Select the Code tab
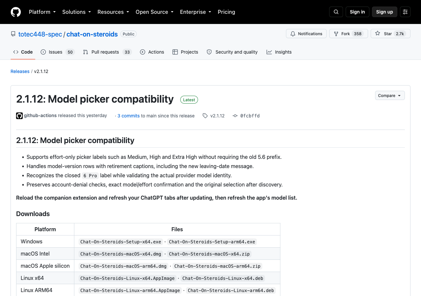 23,52
